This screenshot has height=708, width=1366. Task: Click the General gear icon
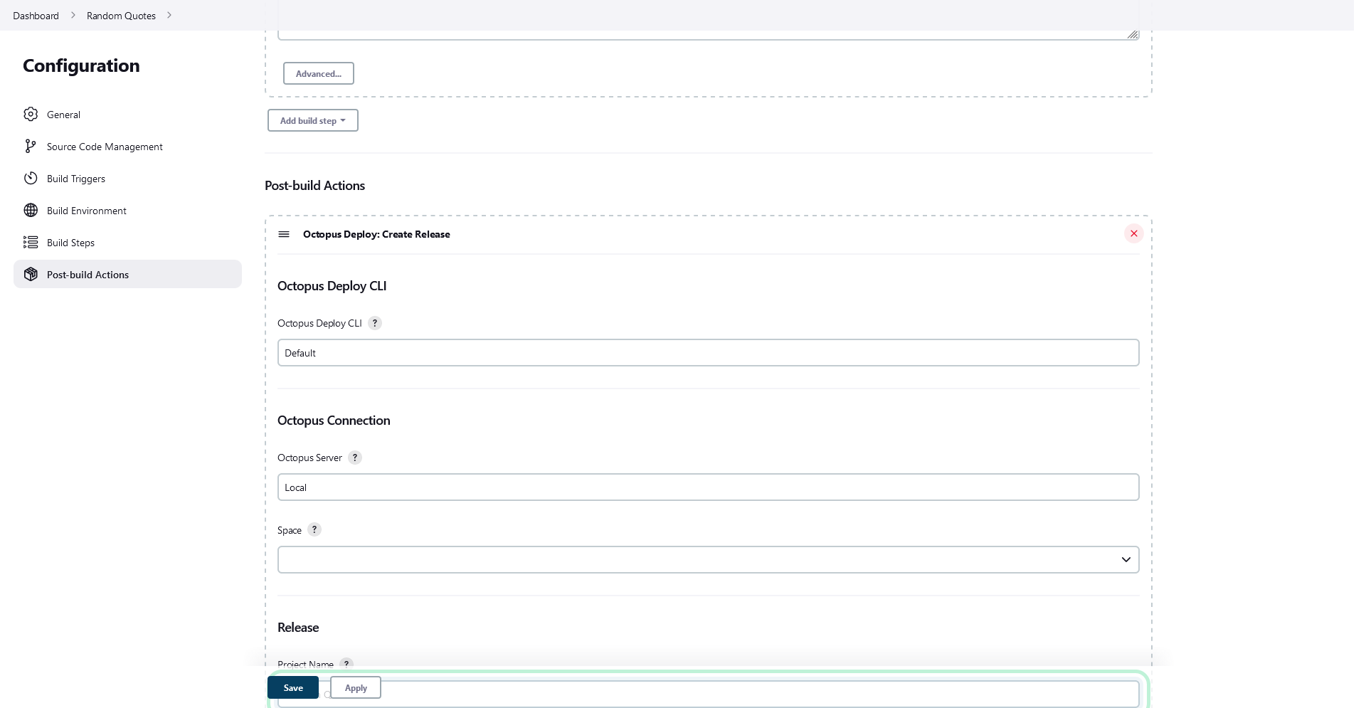31,114
